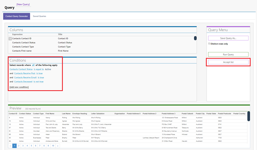This screenshot has width=257, height=150.
Task: Toggle the Distinct rows only checkbox
Action: pos(209,44)
